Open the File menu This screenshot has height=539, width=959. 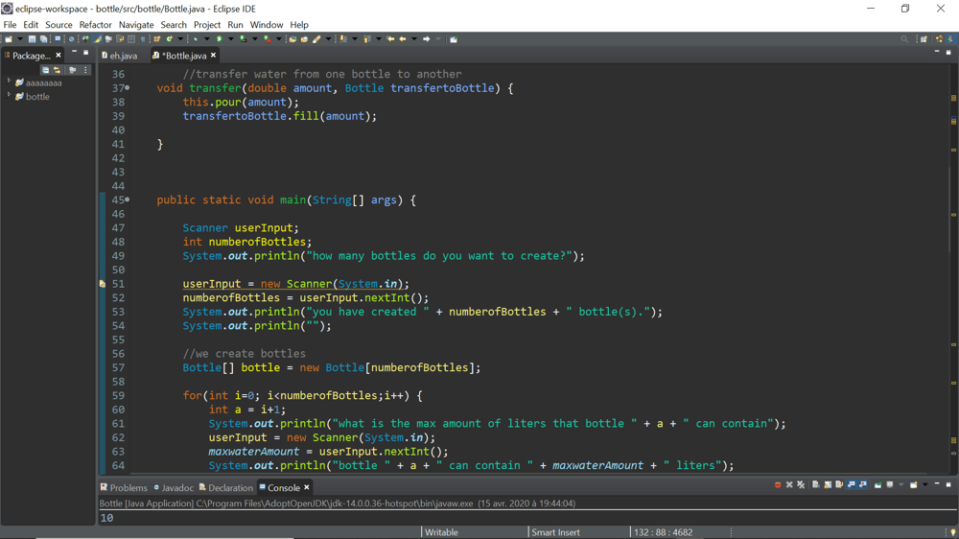(x=10, y=25)
